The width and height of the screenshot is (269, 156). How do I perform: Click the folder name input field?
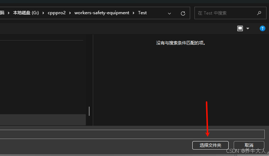pos(132,134)
